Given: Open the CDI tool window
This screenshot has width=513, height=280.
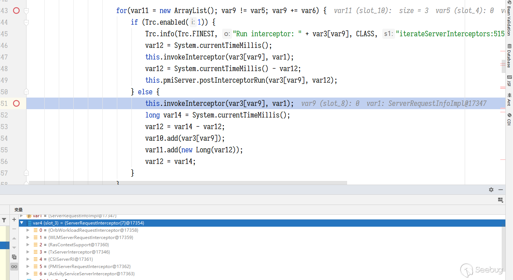Looking at the screenshot, I should [509, 119].
